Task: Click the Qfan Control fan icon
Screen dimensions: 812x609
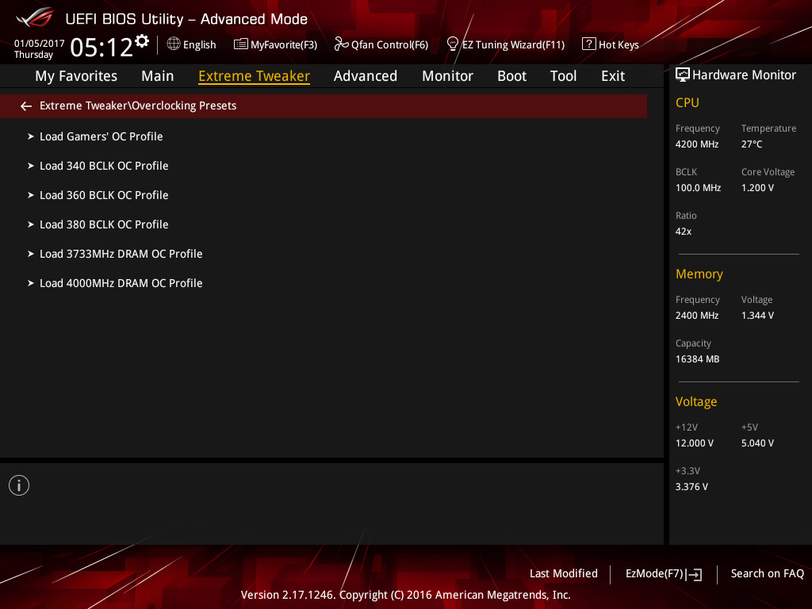Action: (341, 44)
